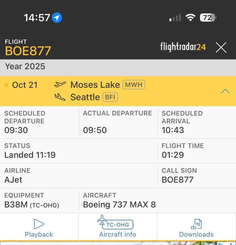The height and width of the screenshot is (245, 236).
Task: Tap the AJet airline name
Action: click(x=13, y=180)
